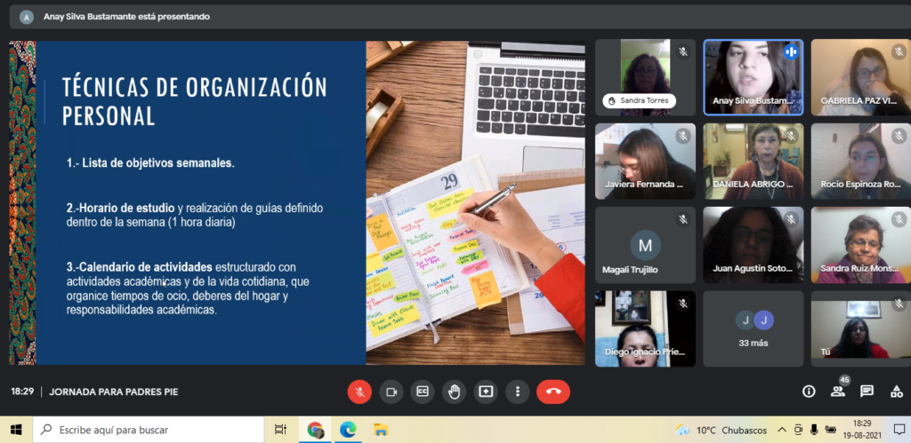This screenshot has width=911, height=443.
Task: Click speaking indicator on Anay Silva tile
Action: pos(791,51)
